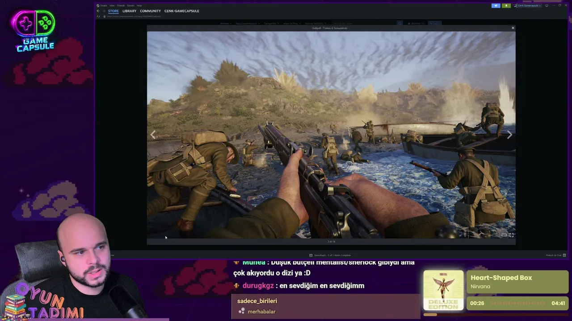
Task: Open Steam announcements megaphone button
Action: pos(496,5)
